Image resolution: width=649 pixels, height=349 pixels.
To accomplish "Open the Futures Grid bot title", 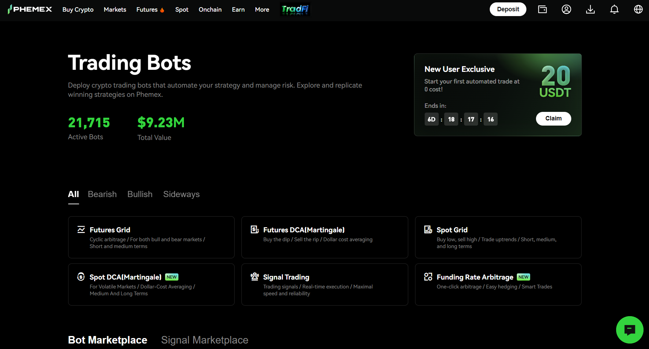I will (110, 230).
